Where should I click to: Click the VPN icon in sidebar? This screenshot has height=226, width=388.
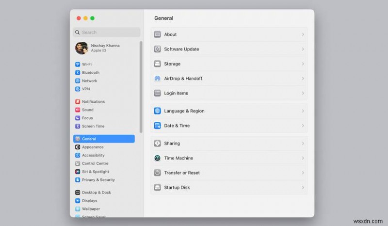pos(78,89)
